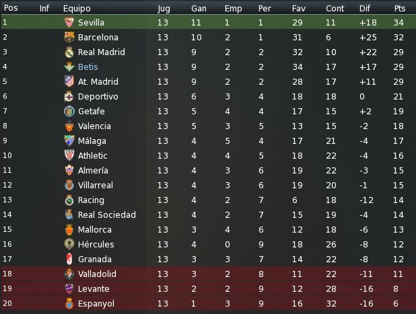This screenshot has height=314, width=416.
Task: Click the Gan column header
Action: coord(199,9)
